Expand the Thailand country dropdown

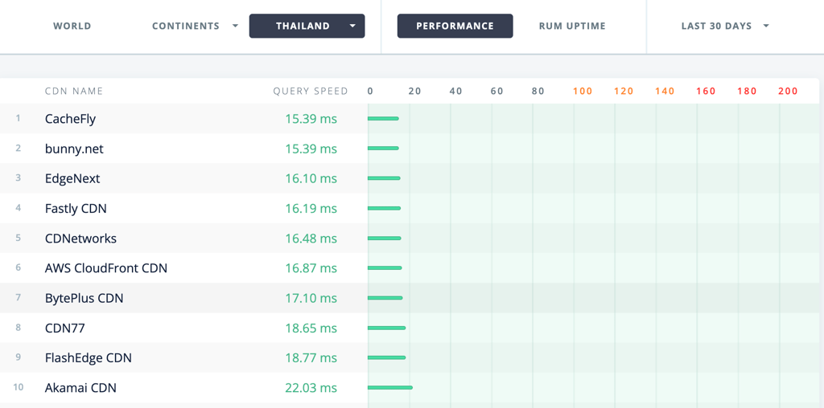pyautogui.click(x=307, y=27)
